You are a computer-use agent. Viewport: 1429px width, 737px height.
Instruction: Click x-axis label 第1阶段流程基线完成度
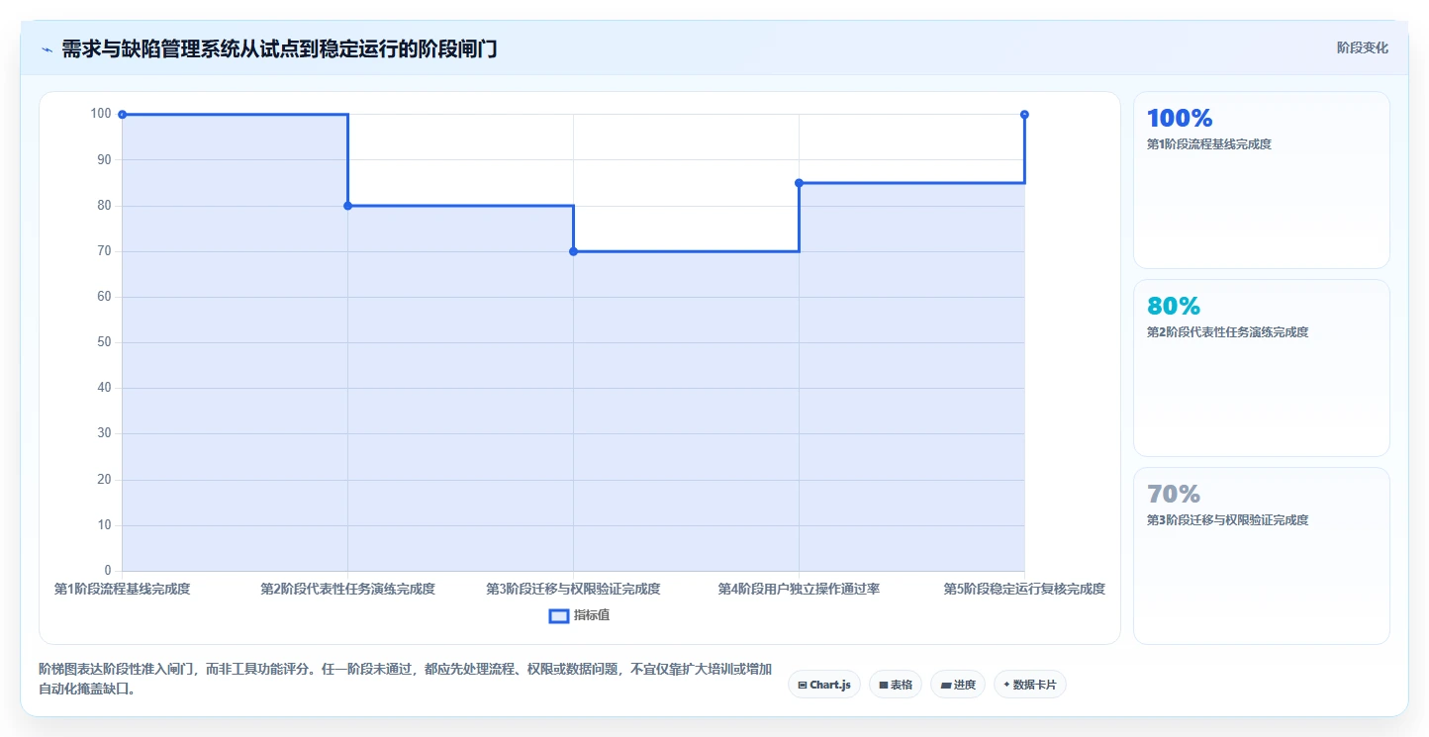122,589
